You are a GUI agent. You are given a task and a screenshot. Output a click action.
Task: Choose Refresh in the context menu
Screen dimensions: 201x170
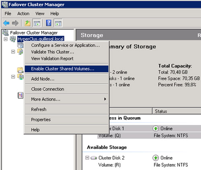click(x=67, y=110)
